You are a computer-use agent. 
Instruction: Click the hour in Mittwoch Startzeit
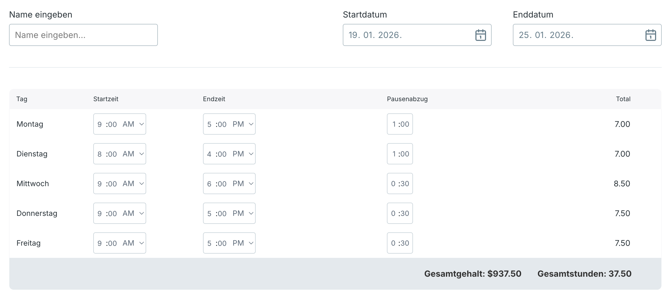point(100,183)
